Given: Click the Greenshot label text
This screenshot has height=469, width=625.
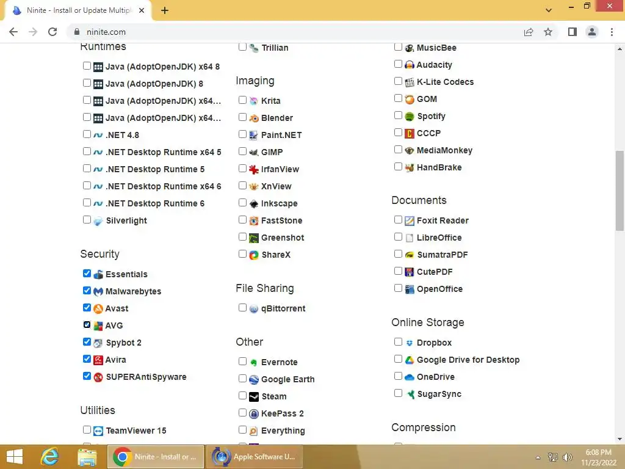Looking at the screenshot, I should pyautogui.click(x=283, y=238).
